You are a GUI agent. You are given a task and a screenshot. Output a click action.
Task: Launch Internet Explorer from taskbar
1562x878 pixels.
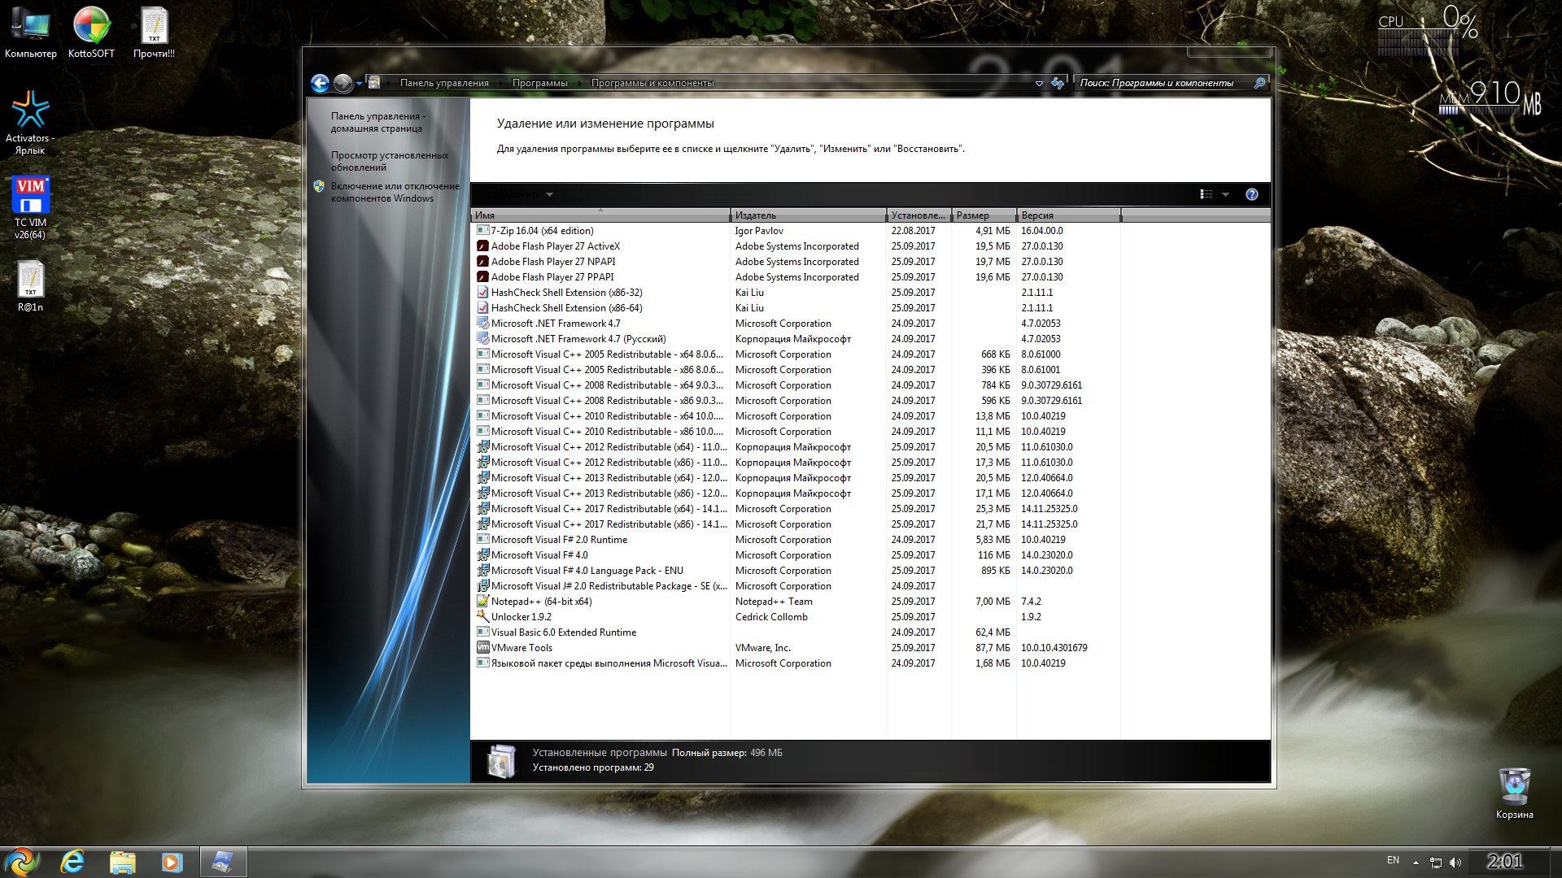(x=72, y=862)
